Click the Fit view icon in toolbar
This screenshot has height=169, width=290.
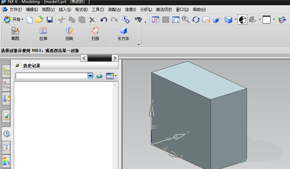[x=156, y=20]
